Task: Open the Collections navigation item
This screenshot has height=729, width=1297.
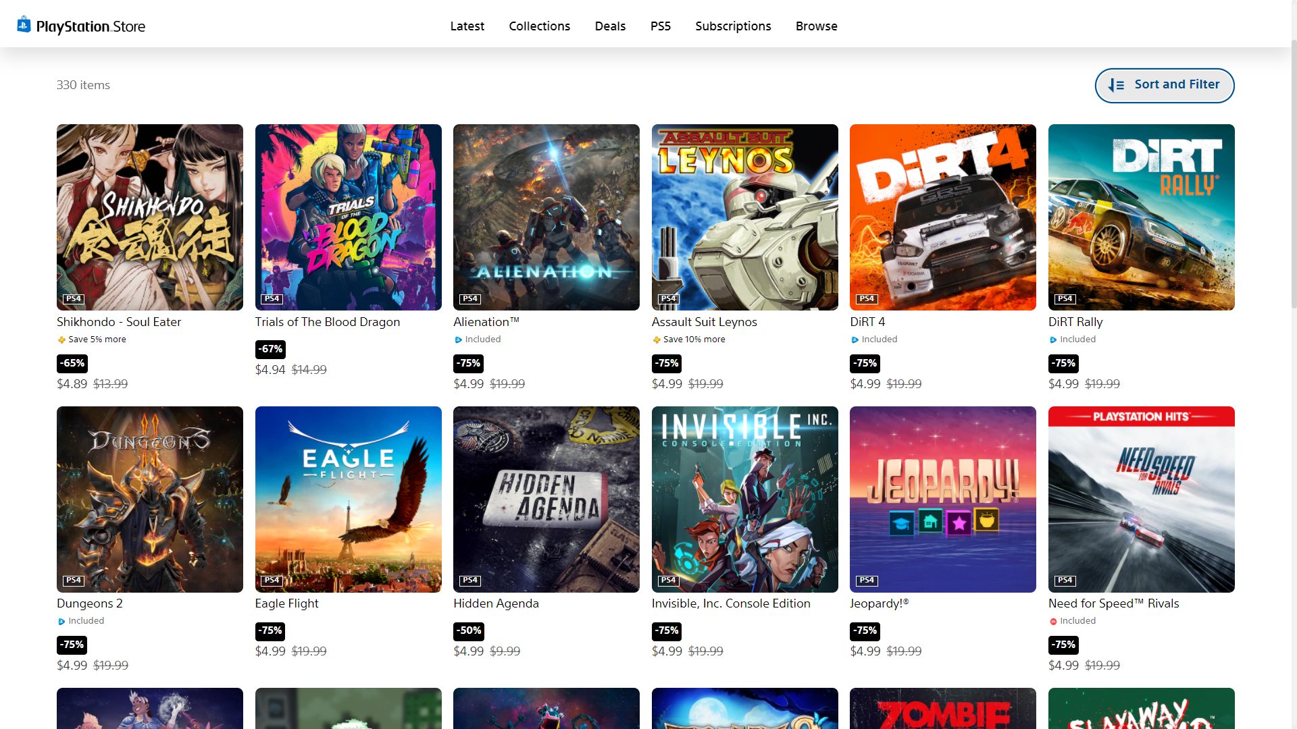Action: point(539,26)
